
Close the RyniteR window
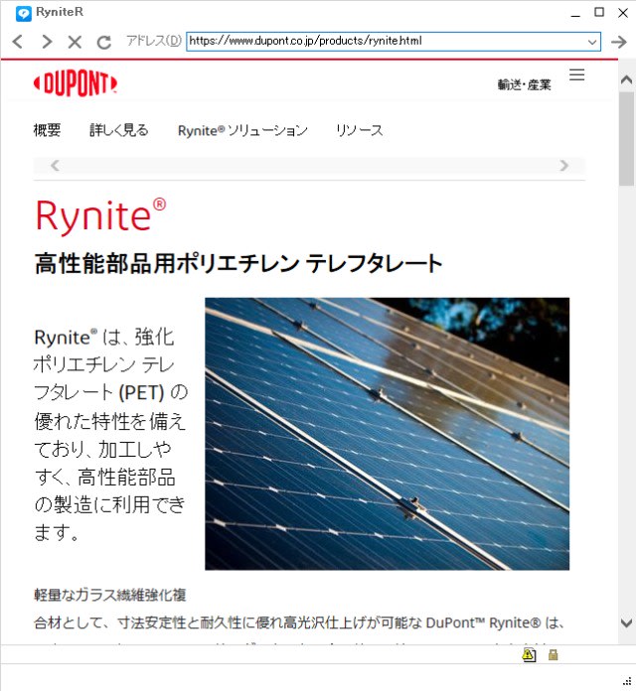pos(623,13)
